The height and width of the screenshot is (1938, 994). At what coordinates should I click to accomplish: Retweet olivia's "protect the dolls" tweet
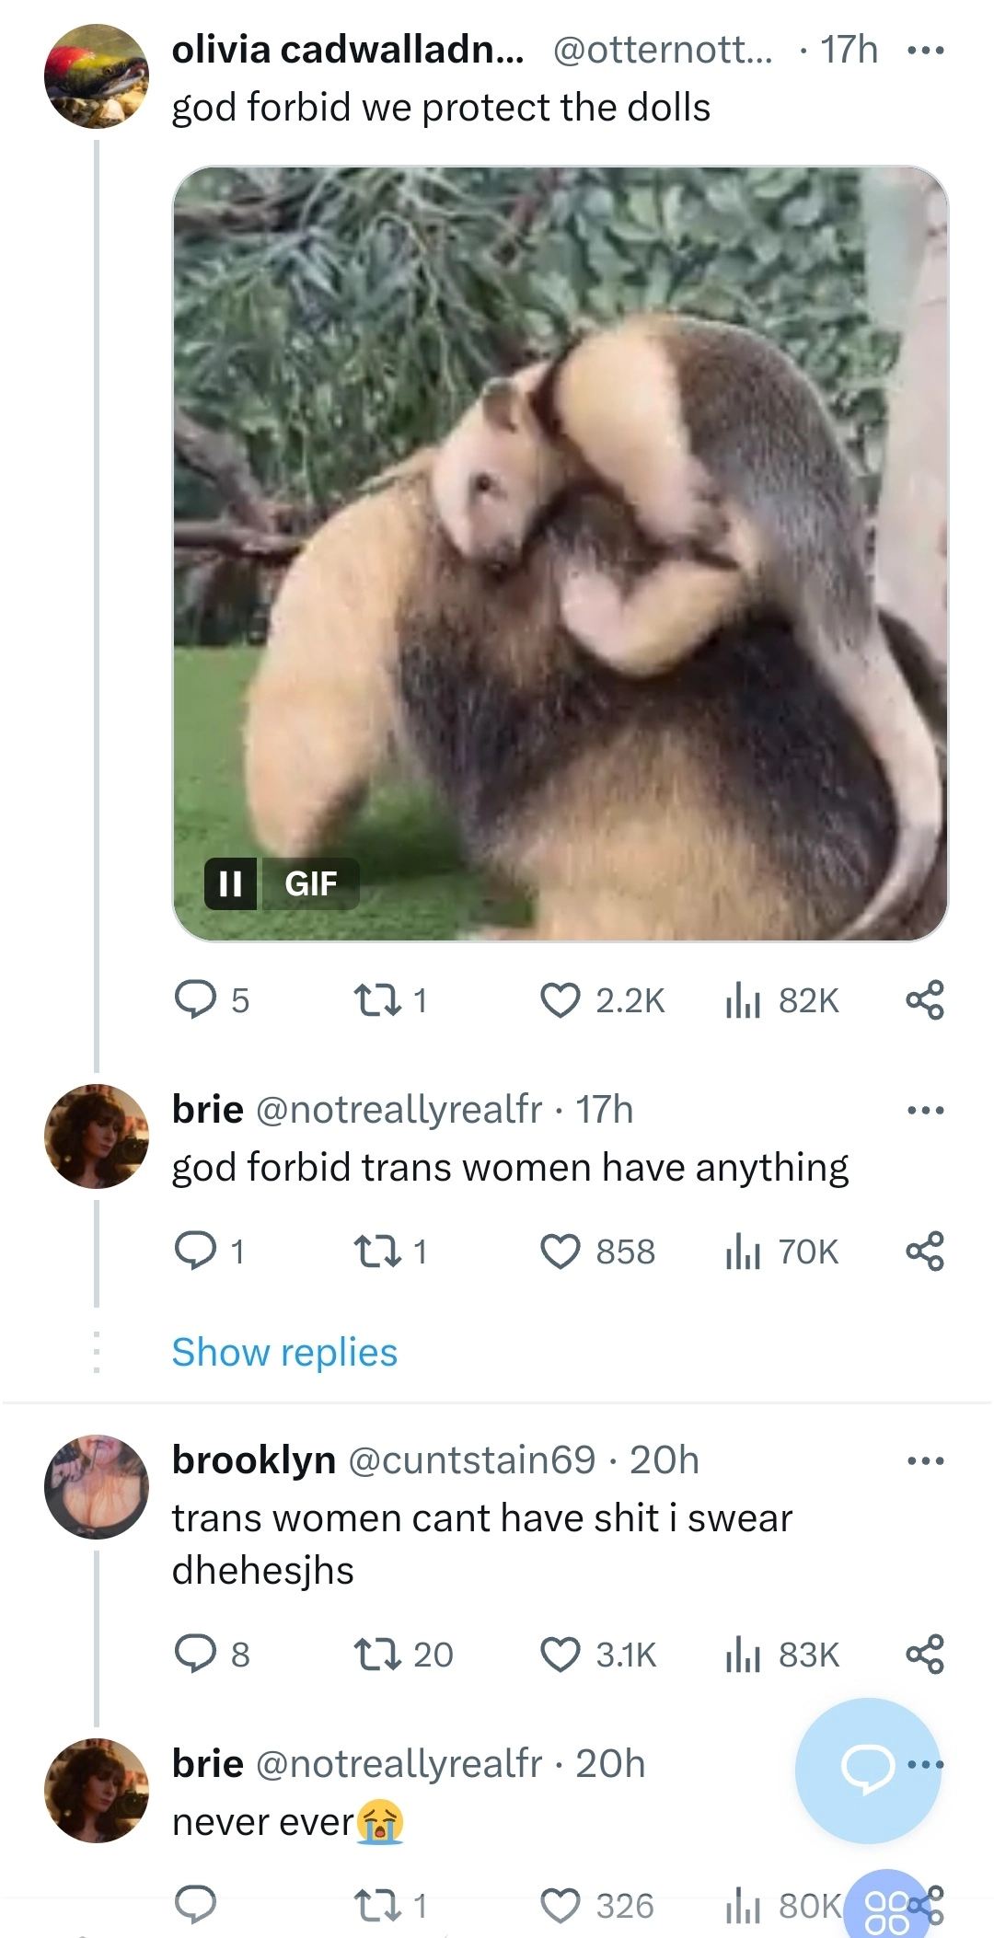[377, 1000]
